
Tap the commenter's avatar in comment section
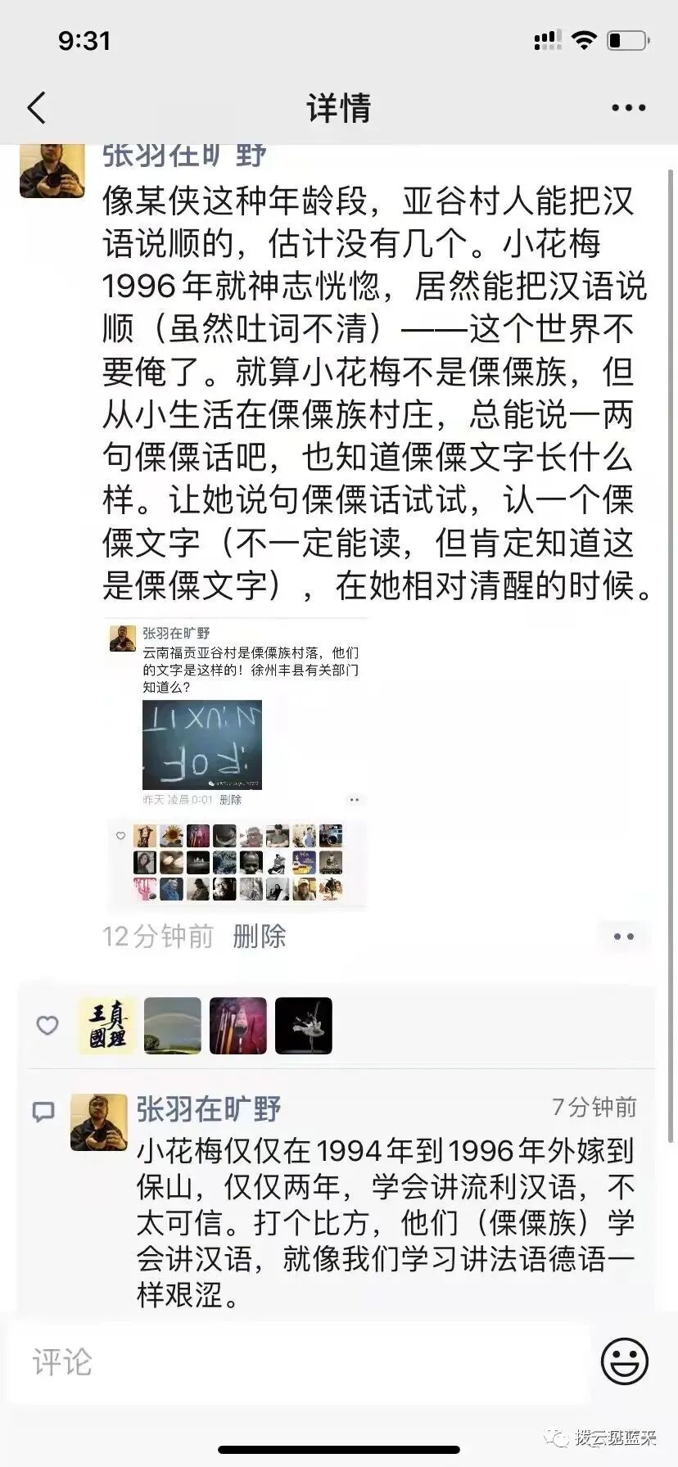[x=99, y=1122]
